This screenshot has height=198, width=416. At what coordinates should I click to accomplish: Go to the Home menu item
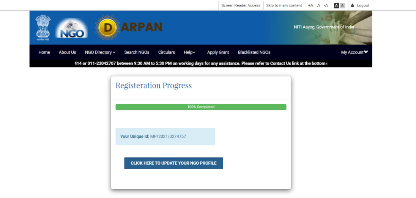(x=44, y=52)
